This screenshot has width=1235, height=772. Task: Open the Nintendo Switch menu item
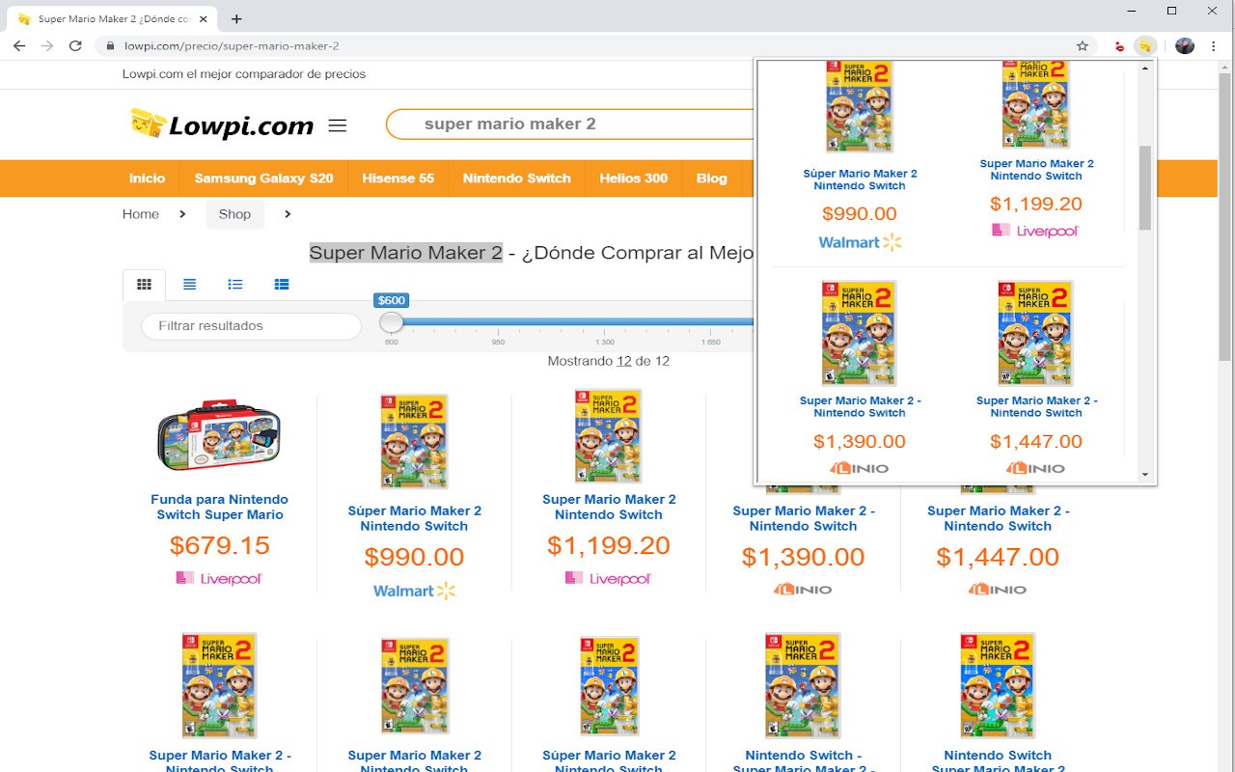[516, 179]
